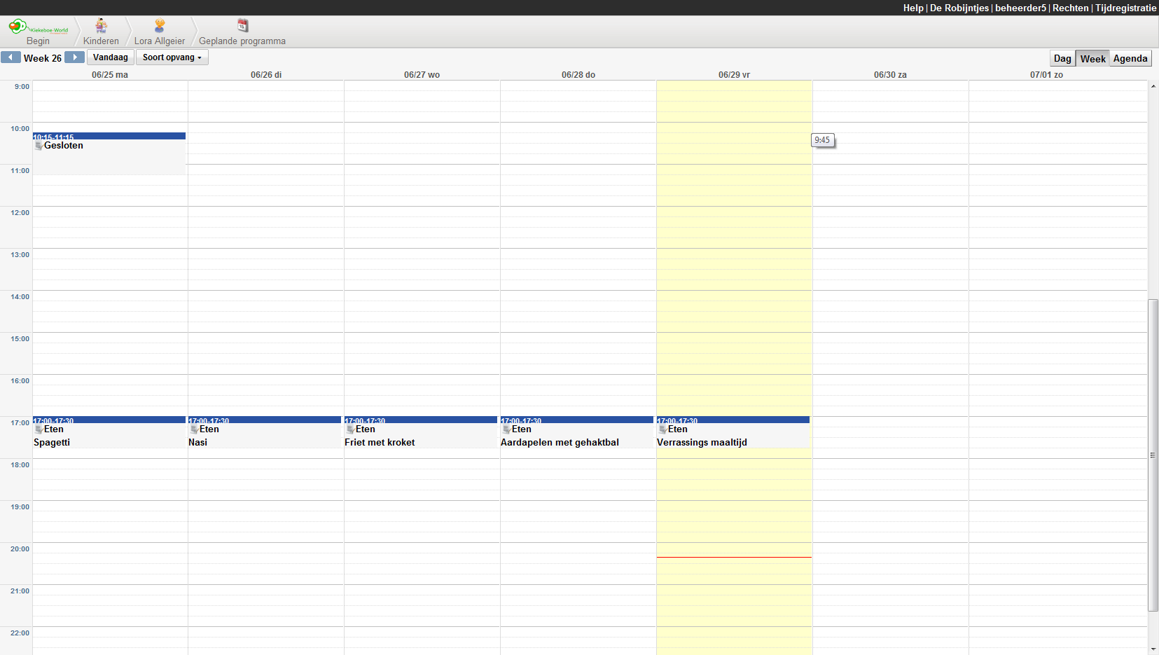This screenshot has width=1159, height=655.
Task: Select the Week view toggle
Action: coord(1092,59)
